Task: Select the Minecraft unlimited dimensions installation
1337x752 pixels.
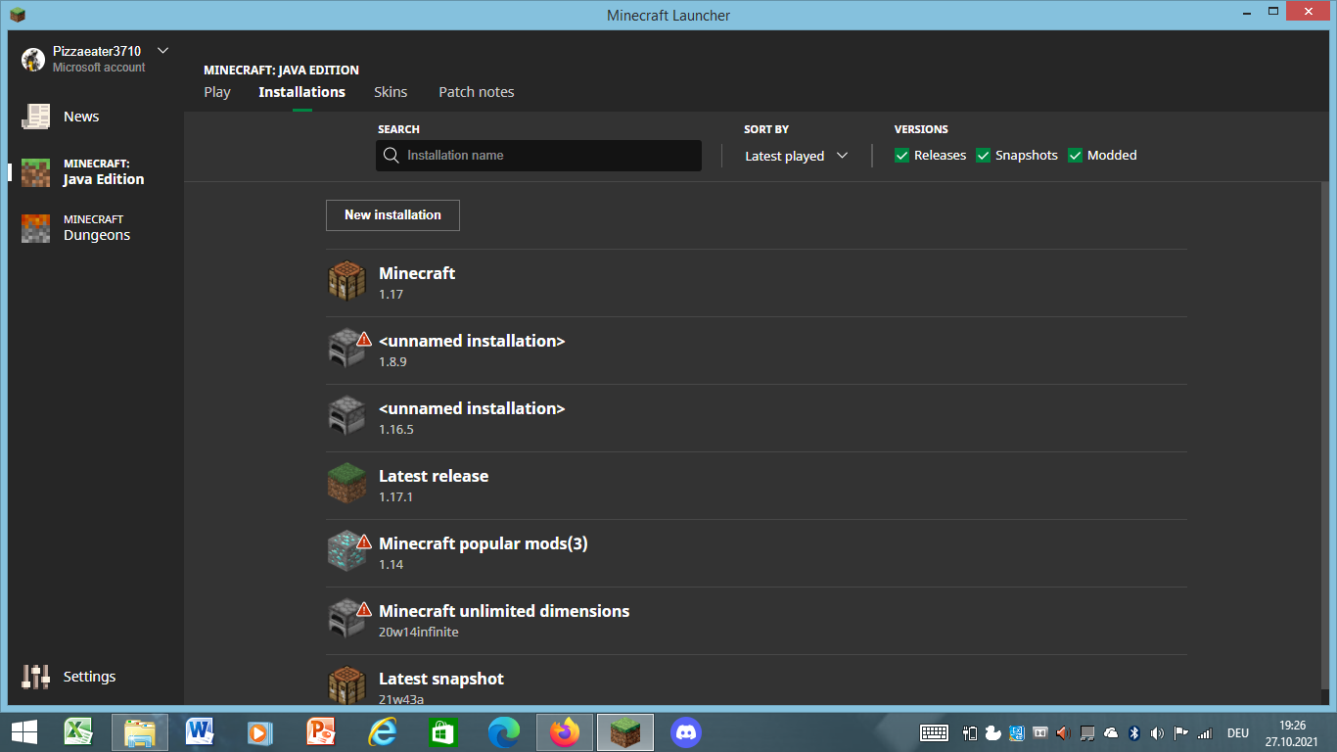Action: (504, 612)
